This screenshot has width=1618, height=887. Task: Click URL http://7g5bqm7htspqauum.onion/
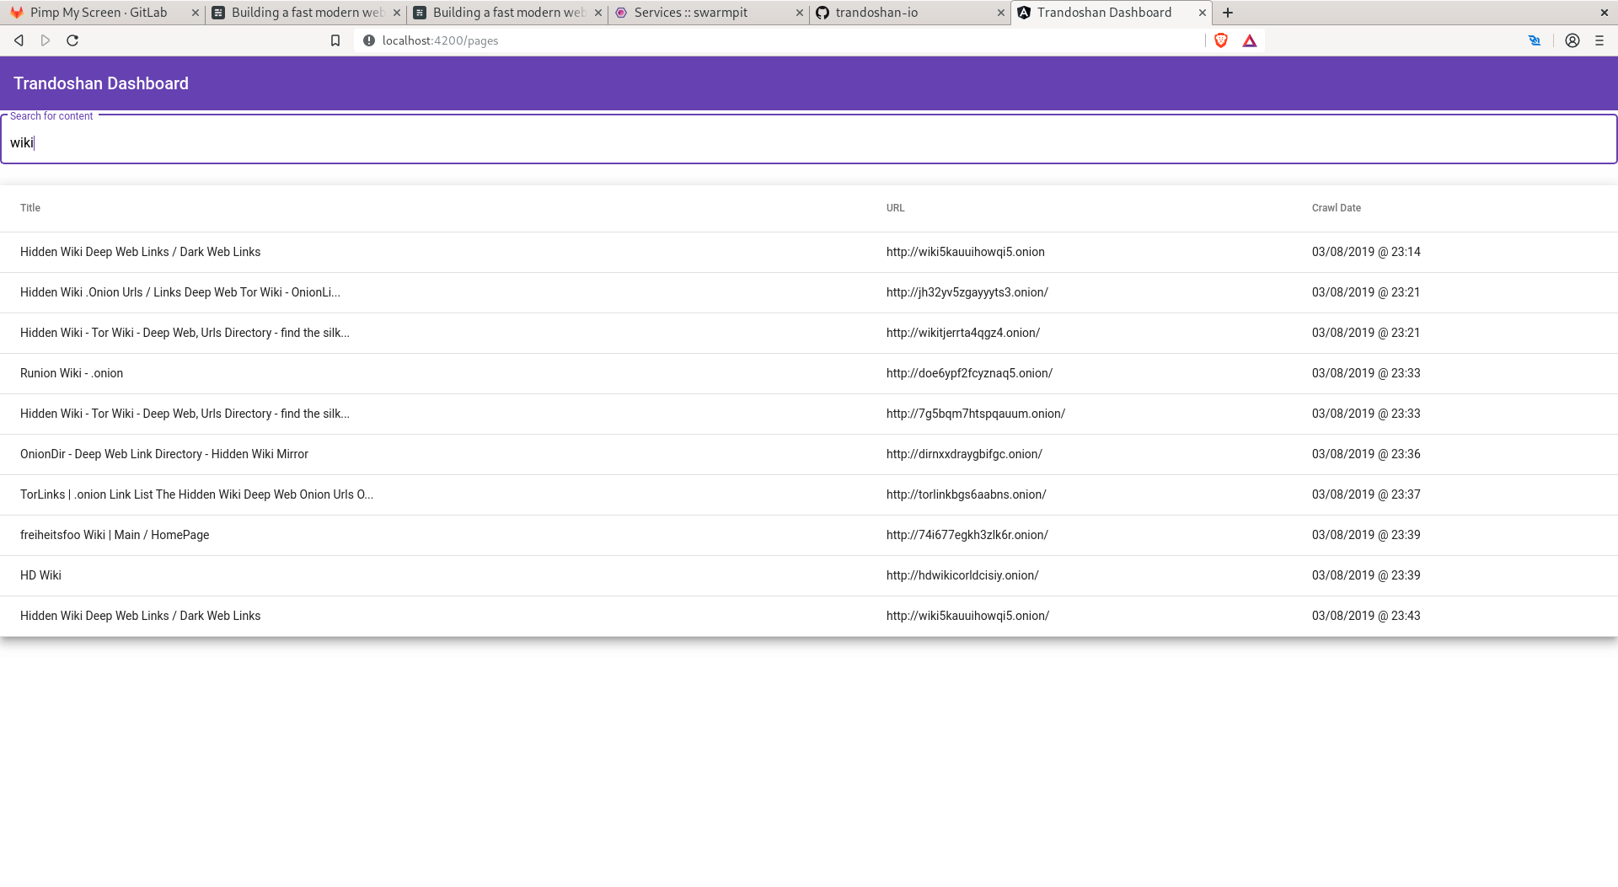pos(976,414)
